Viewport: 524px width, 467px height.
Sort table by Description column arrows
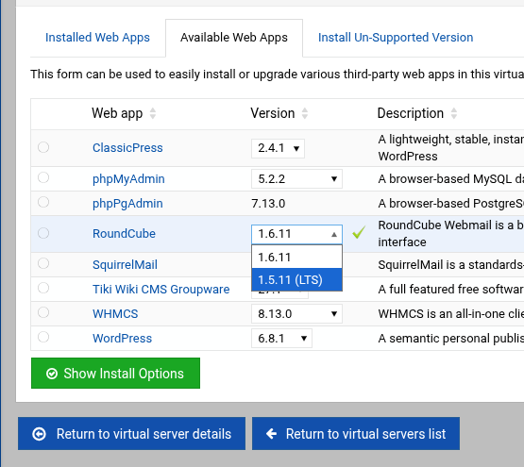click(x=454, y=113)
